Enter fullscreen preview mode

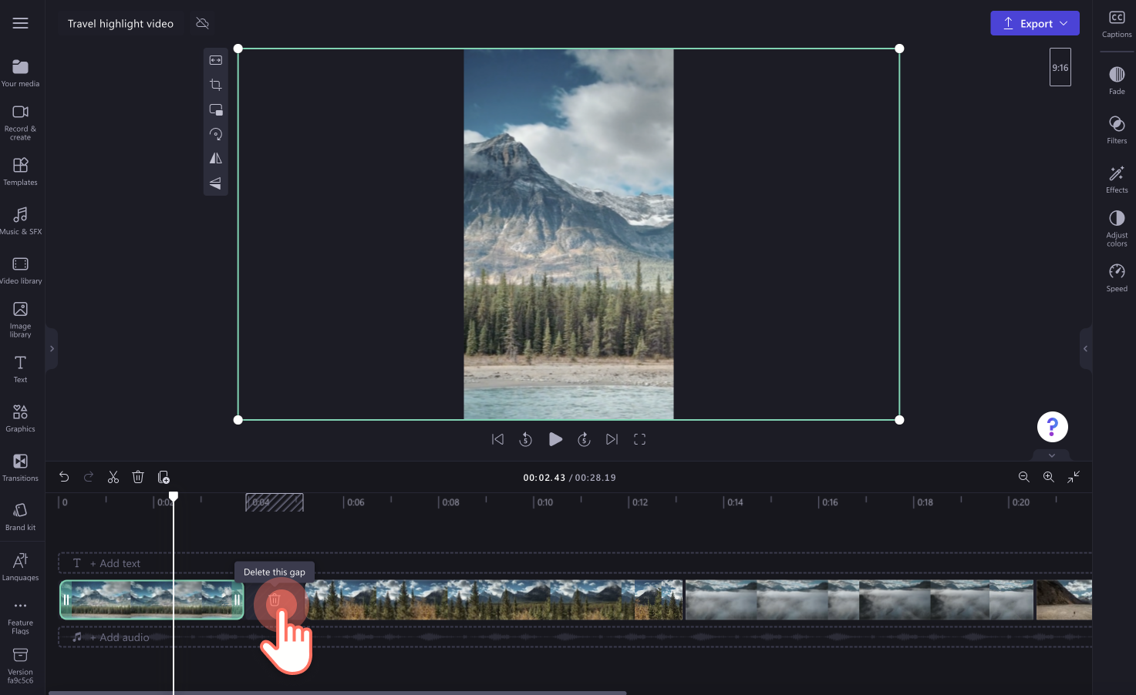639,439
